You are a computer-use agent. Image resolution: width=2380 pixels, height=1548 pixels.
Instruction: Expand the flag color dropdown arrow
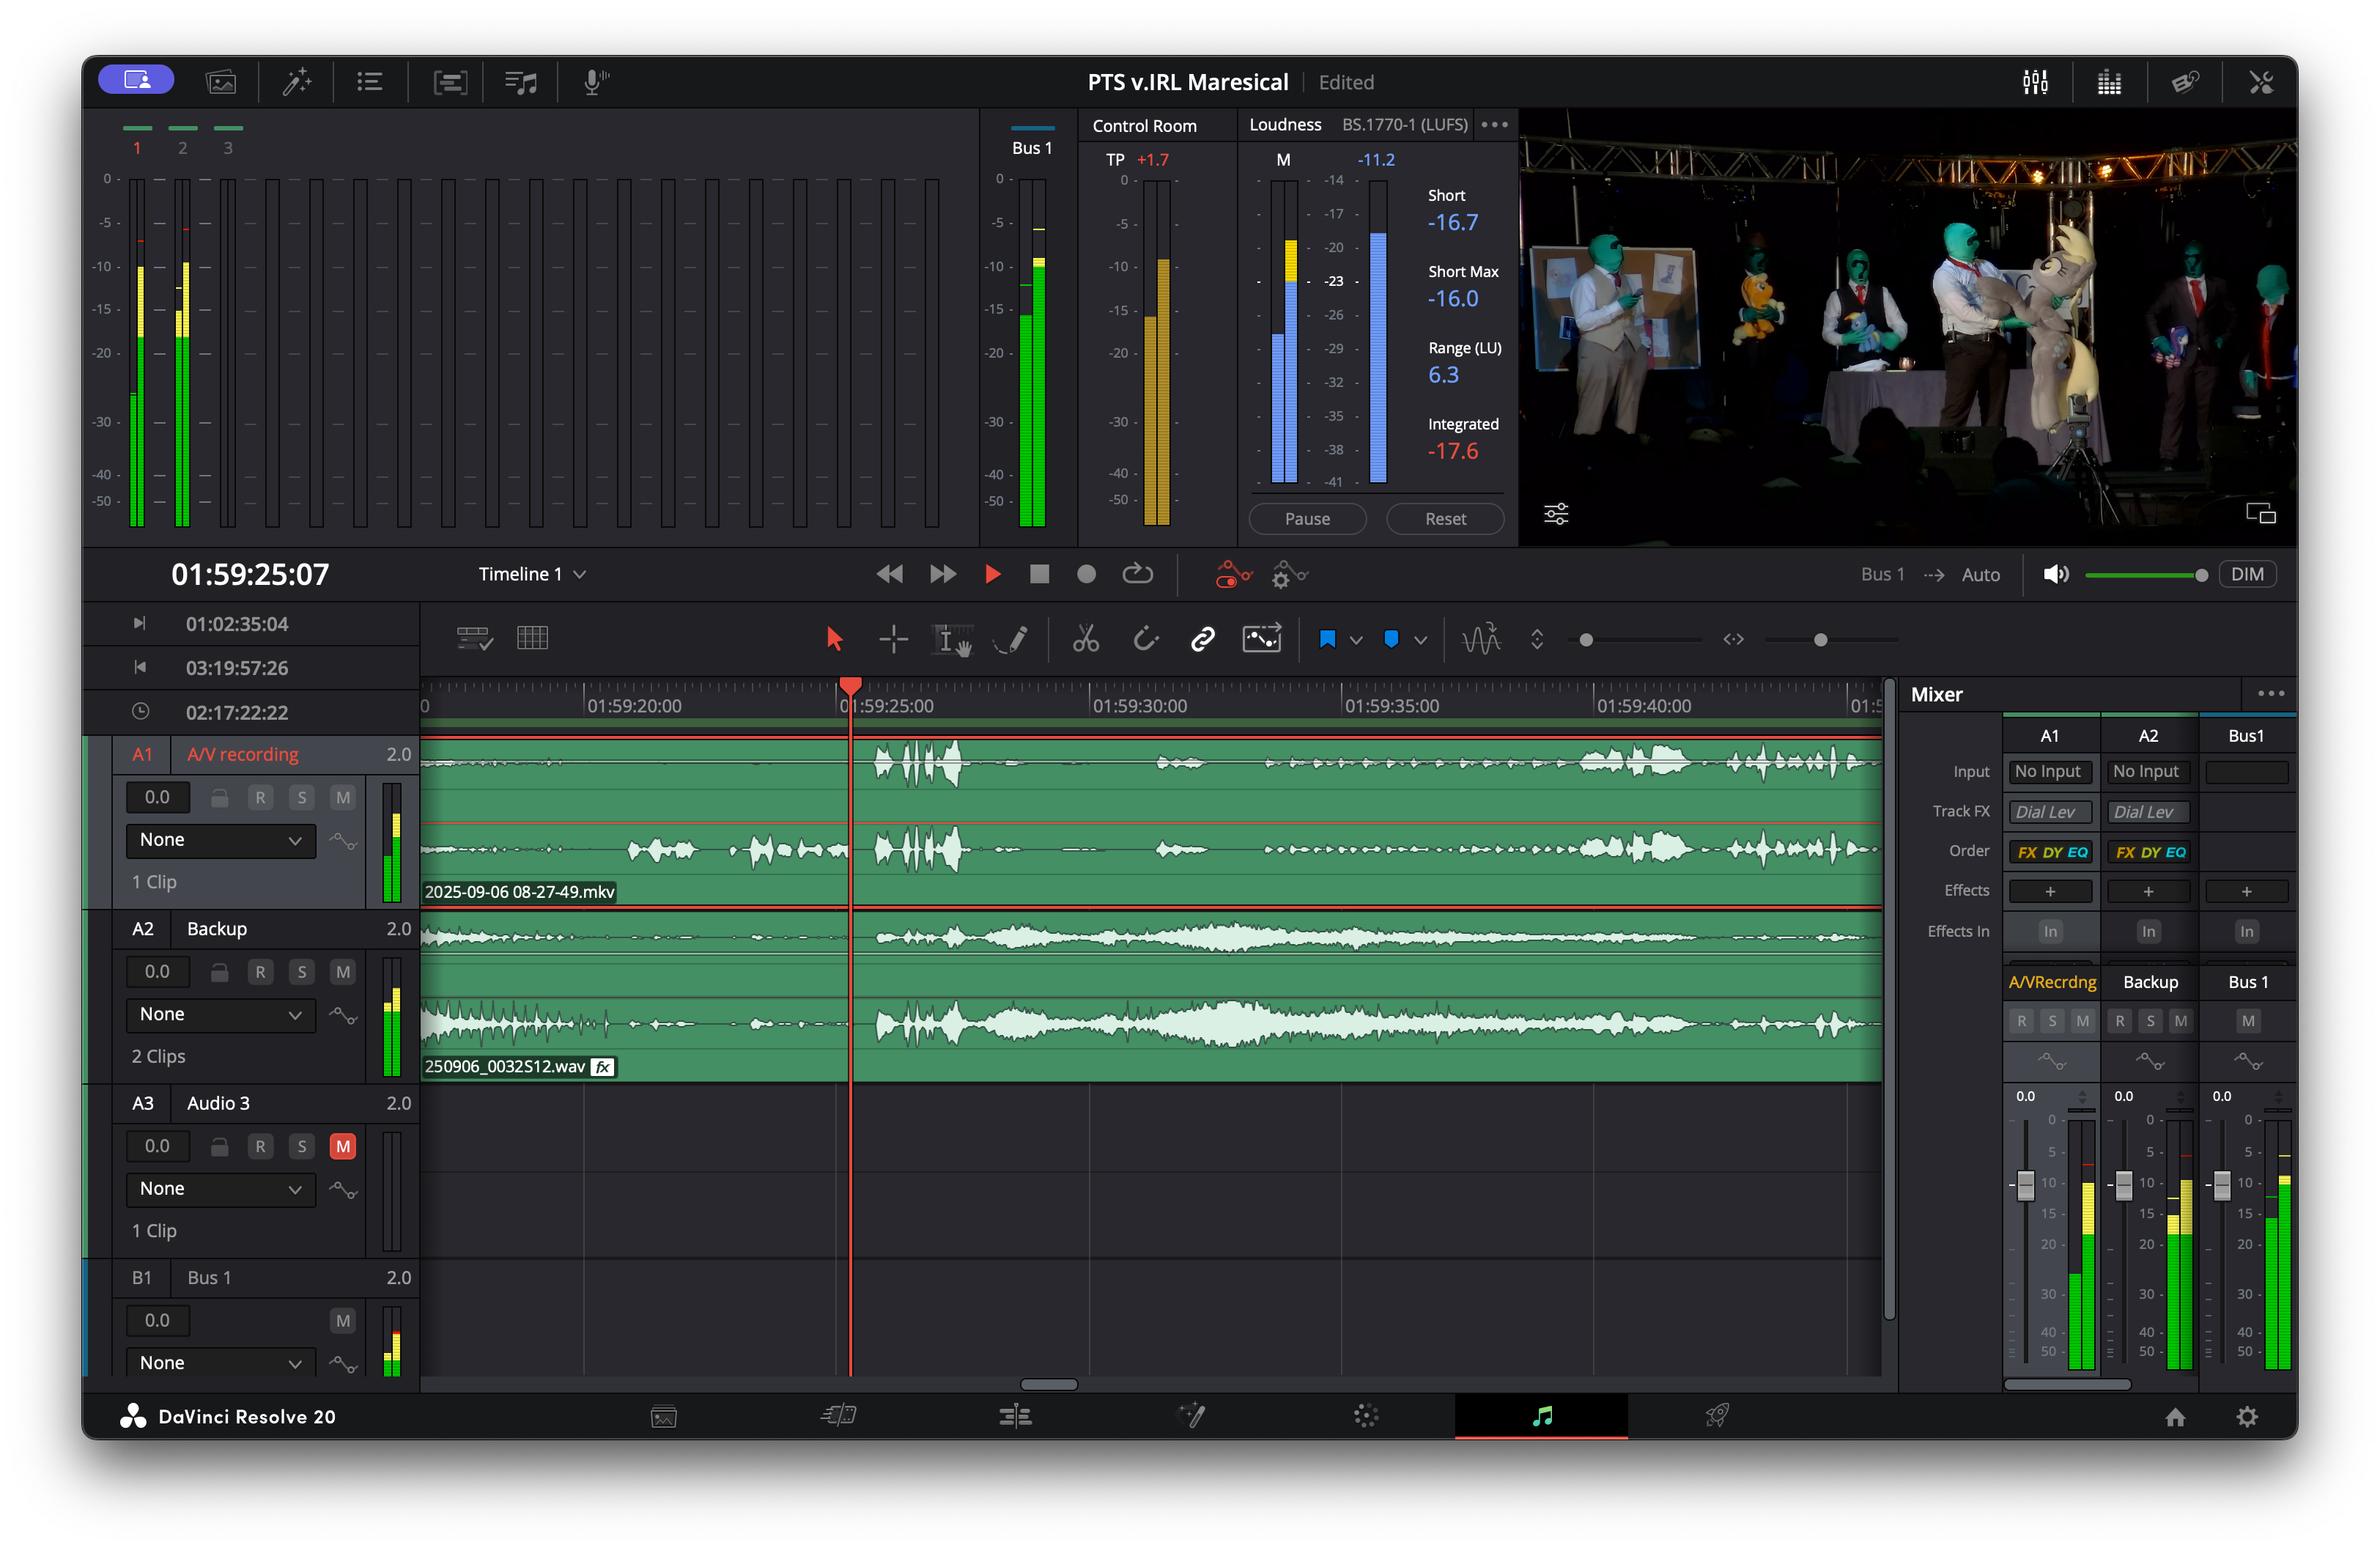click(1356, 640)
